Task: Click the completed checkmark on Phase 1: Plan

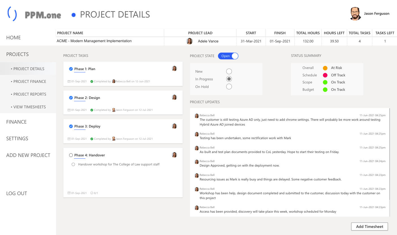Action: 71,69
